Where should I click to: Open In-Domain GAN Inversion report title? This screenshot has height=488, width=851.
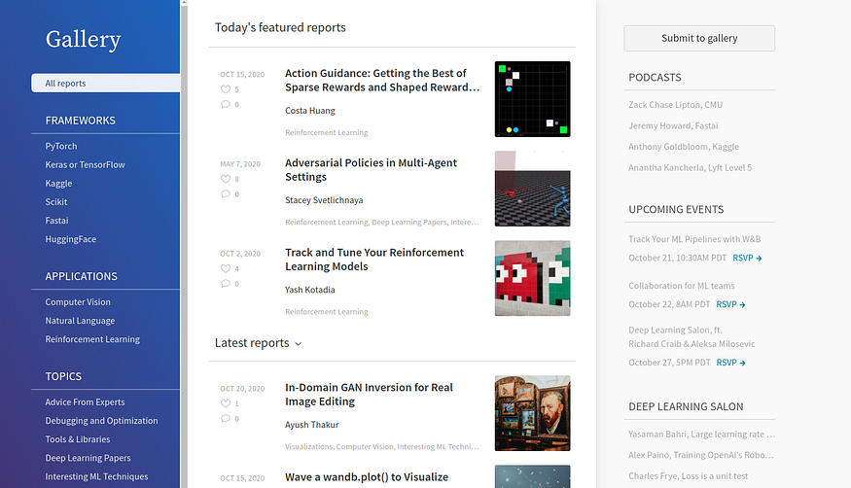[x=369, y=395]
